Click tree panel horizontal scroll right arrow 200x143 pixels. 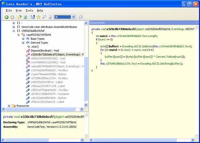pos(82,109)
